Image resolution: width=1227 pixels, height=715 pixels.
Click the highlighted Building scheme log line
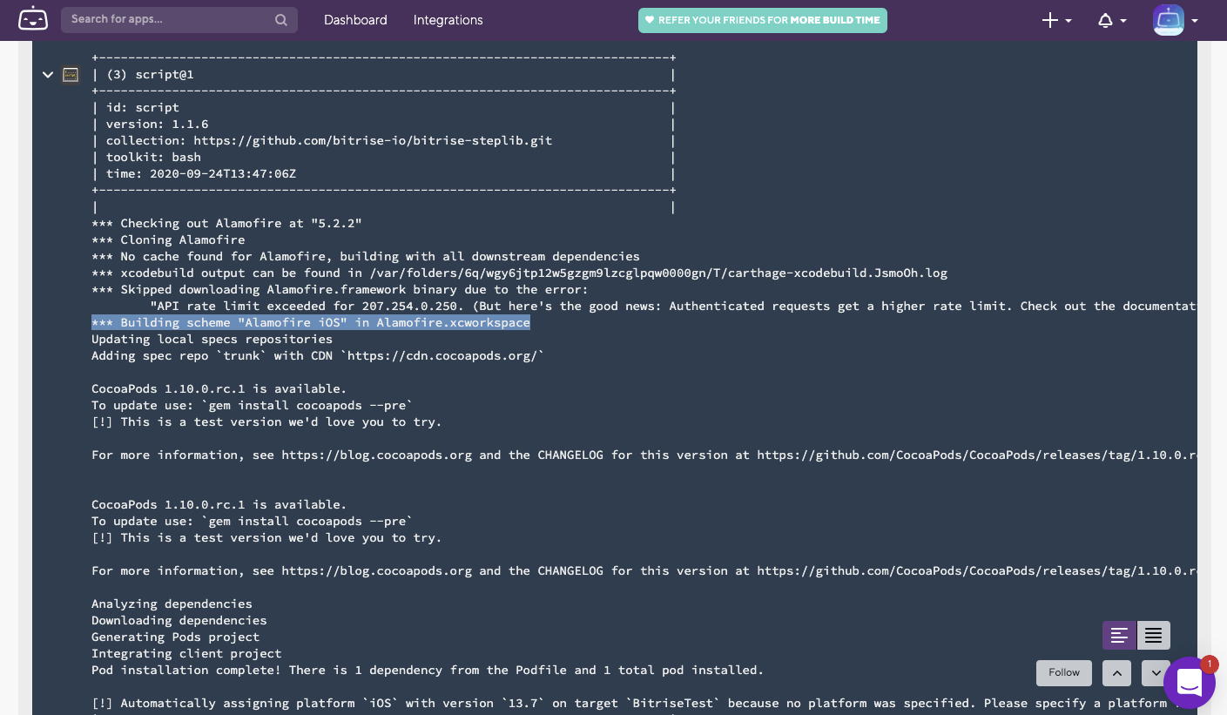(x=311, y=323)
